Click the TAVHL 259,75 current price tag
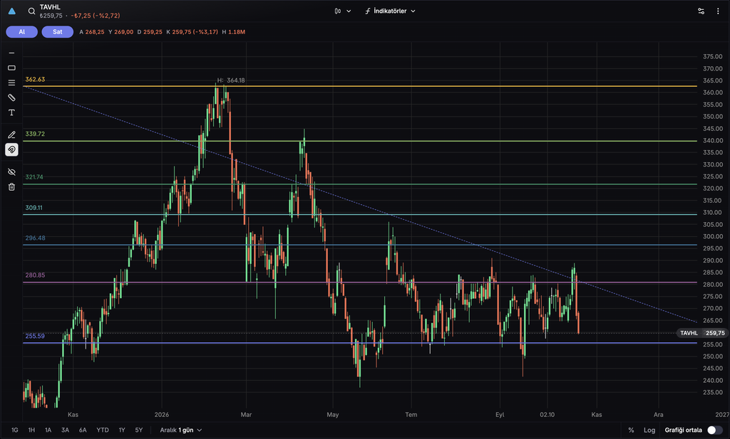730x439 pixels. click(x=702, y=333)
